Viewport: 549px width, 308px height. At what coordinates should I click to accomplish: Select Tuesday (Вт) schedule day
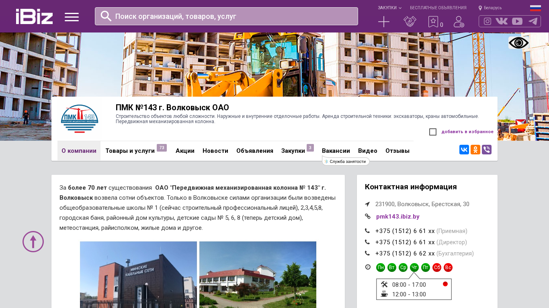[x=392, y=267]
